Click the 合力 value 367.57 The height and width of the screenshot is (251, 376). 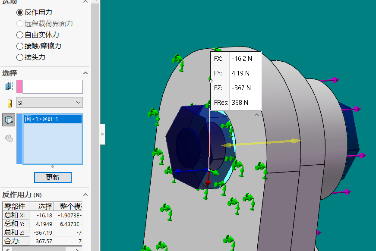point(44,241)
